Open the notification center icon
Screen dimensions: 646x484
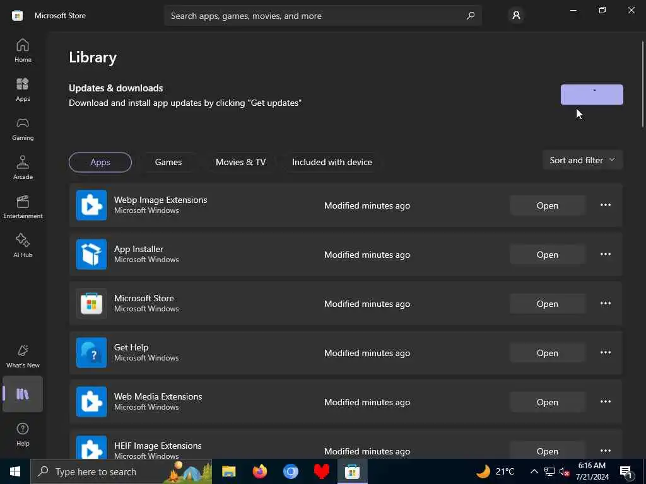pyautogui.click(x=626, y=472)
